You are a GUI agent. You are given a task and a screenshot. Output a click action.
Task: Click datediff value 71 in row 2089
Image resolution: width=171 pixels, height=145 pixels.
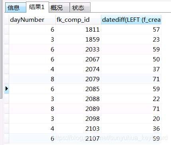(131, 109)
